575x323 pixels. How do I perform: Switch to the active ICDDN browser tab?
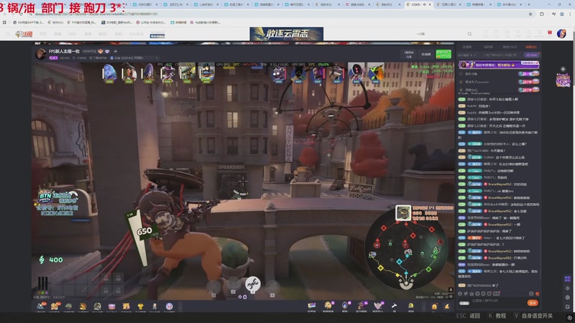418,4
